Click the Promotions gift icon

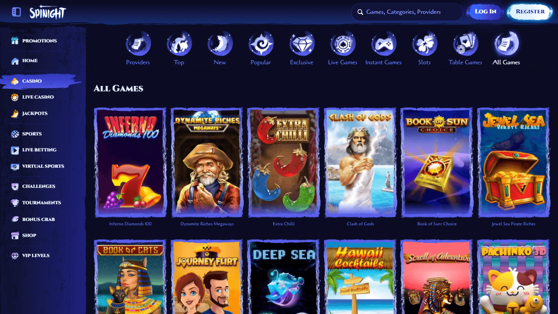pos(15,41)
